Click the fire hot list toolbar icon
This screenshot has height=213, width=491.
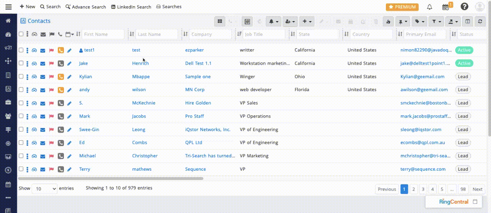(388, 22)
